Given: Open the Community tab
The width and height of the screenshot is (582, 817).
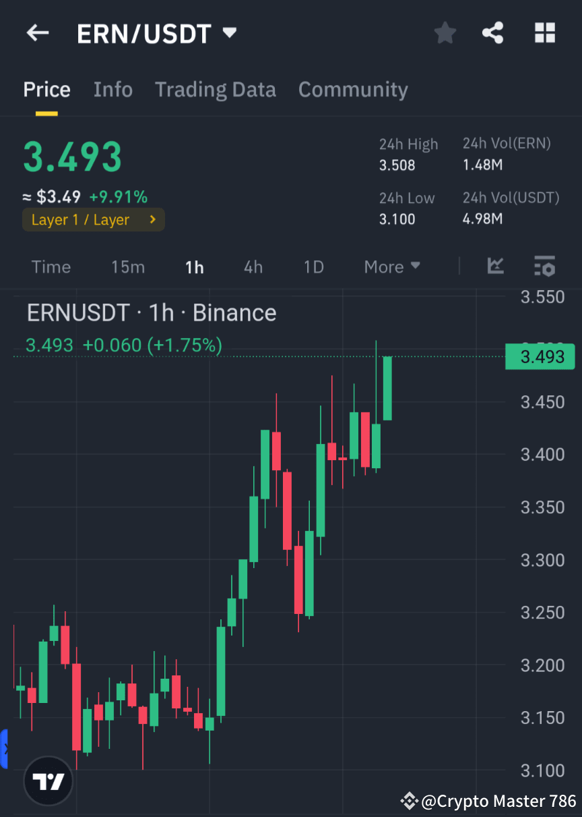Looking at the screenshot, I should (x=353, y=89).
